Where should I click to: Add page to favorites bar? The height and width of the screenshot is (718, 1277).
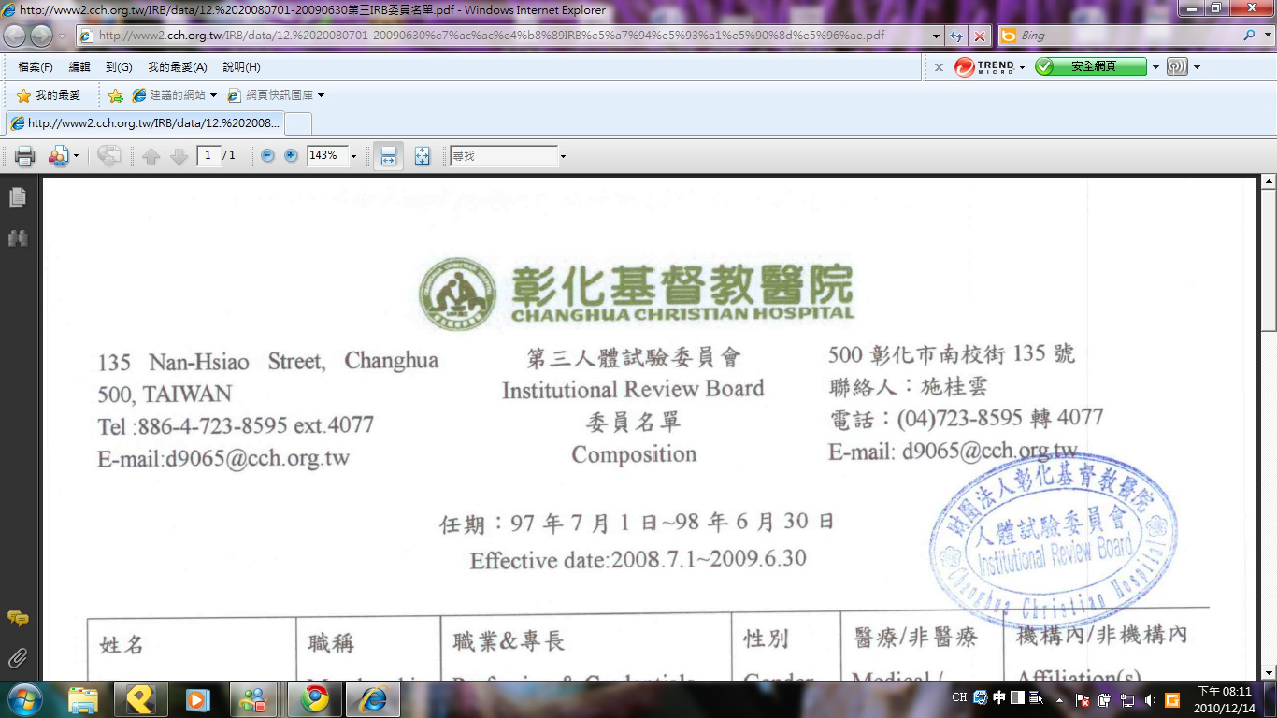click(x=116, y=95)
